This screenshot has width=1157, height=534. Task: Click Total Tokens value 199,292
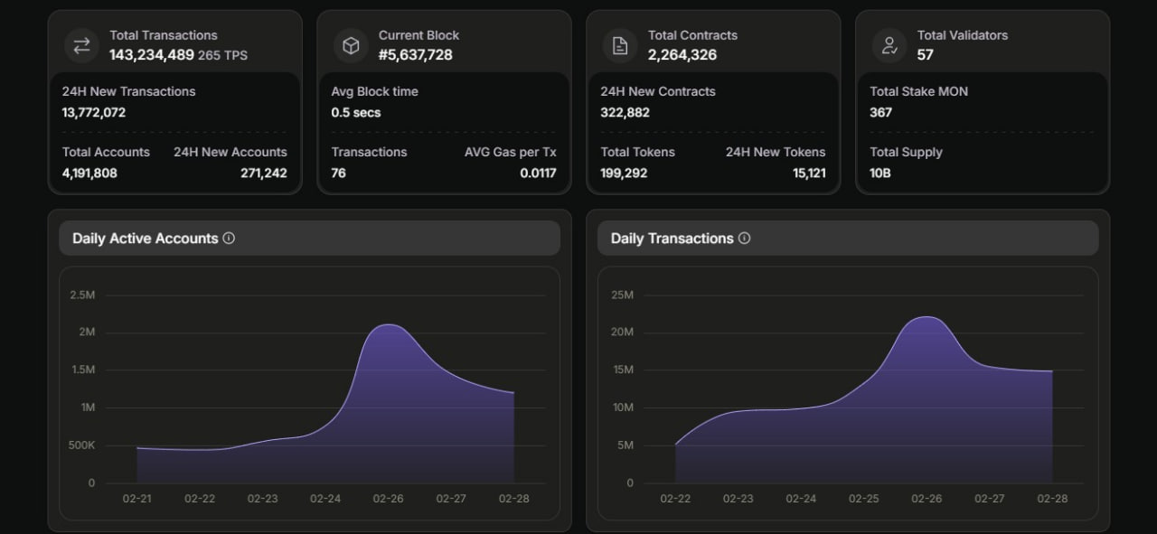(624, 173)
